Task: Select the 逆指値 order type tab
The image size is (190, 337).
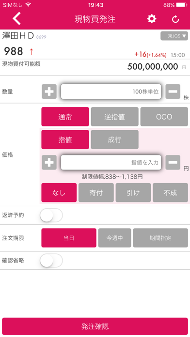Action: point(114,117)
